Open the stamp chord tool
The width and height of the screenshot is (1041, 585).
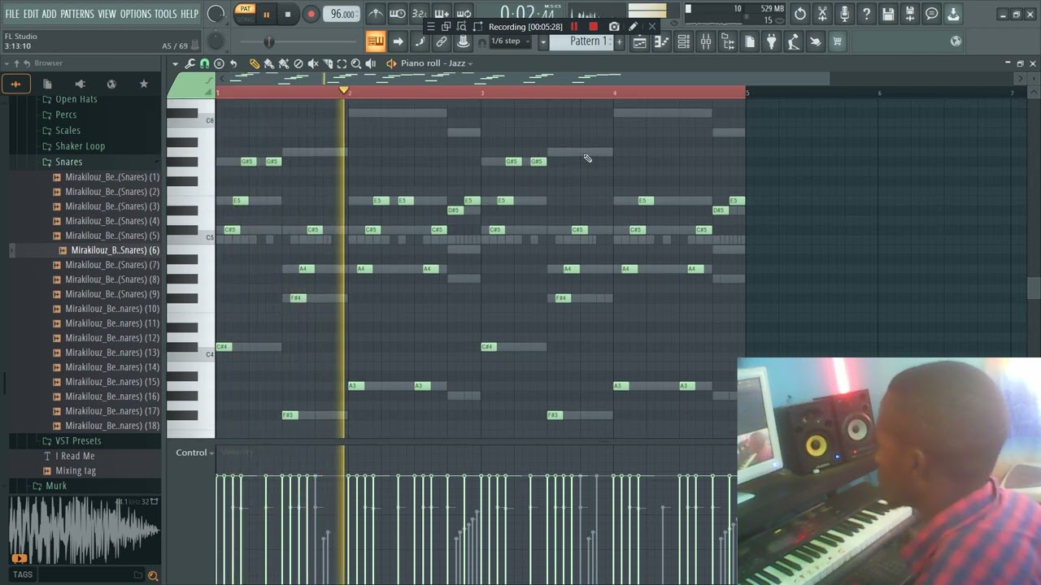coord(219,63)
